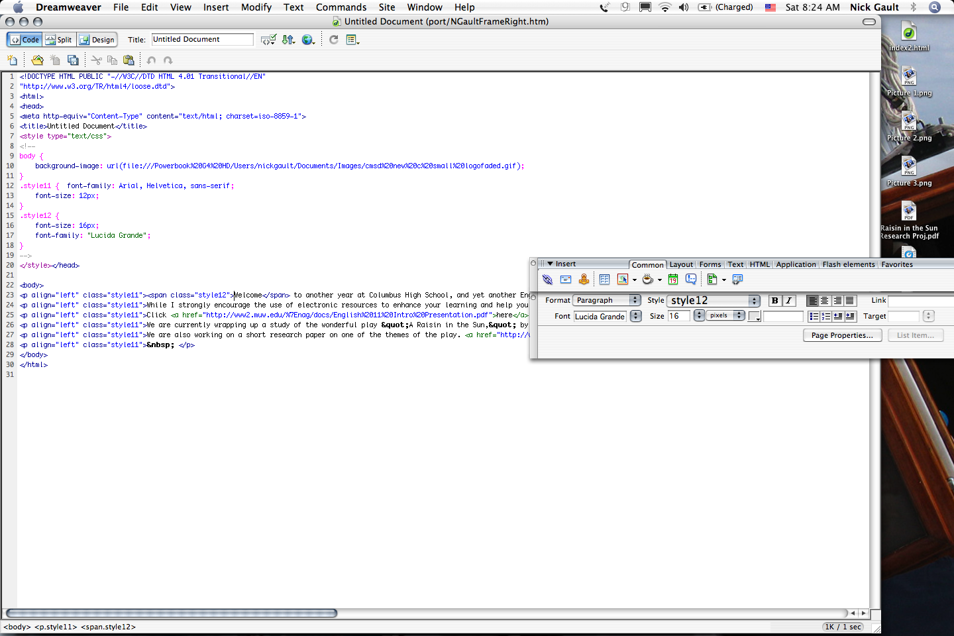Screen dimensions: 954x636
Task: Click the Email Link icon
Action: (x=566, y=280)
